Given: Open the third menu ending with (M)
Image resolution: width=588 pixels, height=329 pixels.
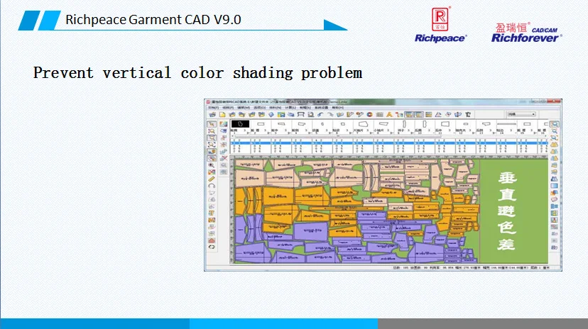Looking at the screenshot, I should pos(244,107).
